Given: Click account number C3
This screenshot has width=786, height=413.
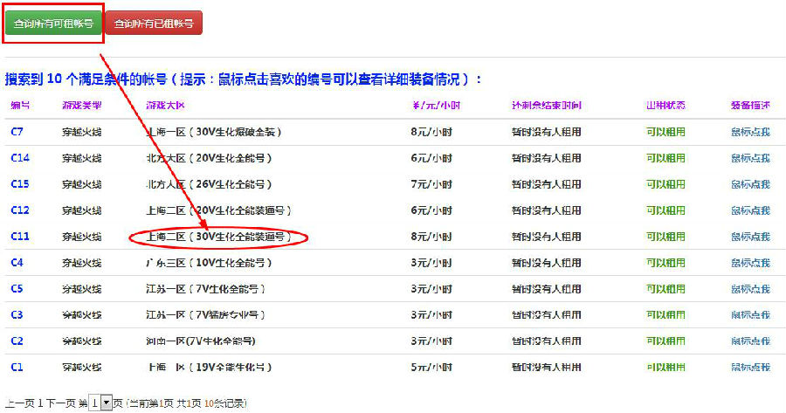Looking at the screenshot, I should tap(17, 314).
